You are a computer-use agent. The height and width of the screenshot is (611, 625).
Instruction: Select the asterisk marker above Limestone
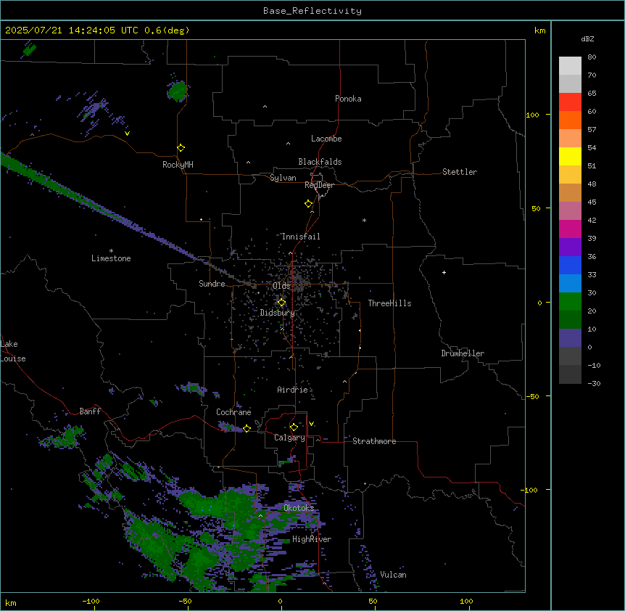coord(111,251)
